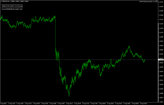164x105 pixels.
Task: Click the '5 Aug 17:16' time axis label
Action: pos(86,103)
